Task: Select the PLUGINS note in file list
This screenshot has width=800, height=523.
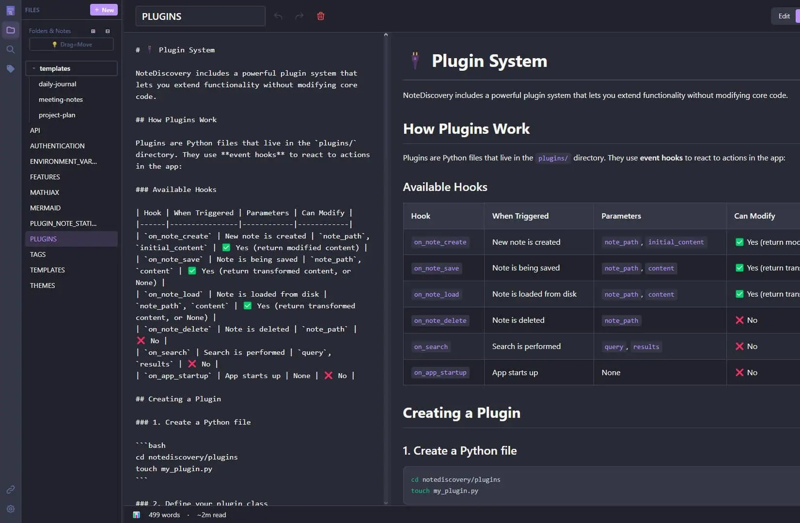Action: 71,239
